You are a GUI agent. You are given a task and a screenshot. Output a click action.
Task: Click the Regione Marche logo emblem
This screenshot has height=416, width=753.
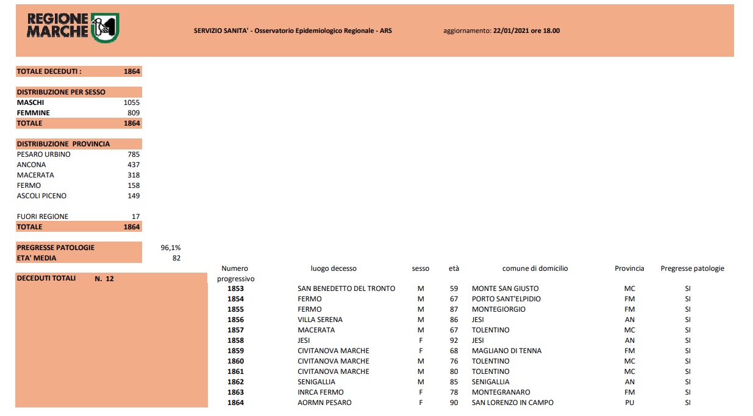pos(105,28)
